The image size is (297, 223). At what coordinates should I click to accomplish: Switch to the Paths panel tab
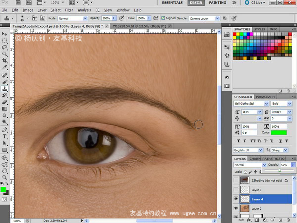point(267,159)
